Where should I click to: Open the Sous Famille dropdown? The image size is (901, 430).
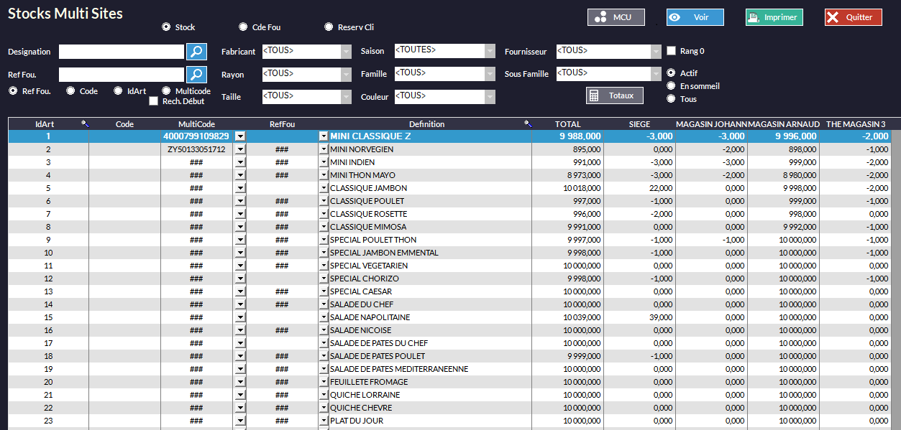[x=655, y=73]
